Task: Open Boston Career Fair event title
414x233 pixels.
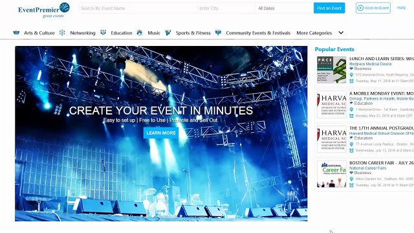Action: (x=382, y=162)
